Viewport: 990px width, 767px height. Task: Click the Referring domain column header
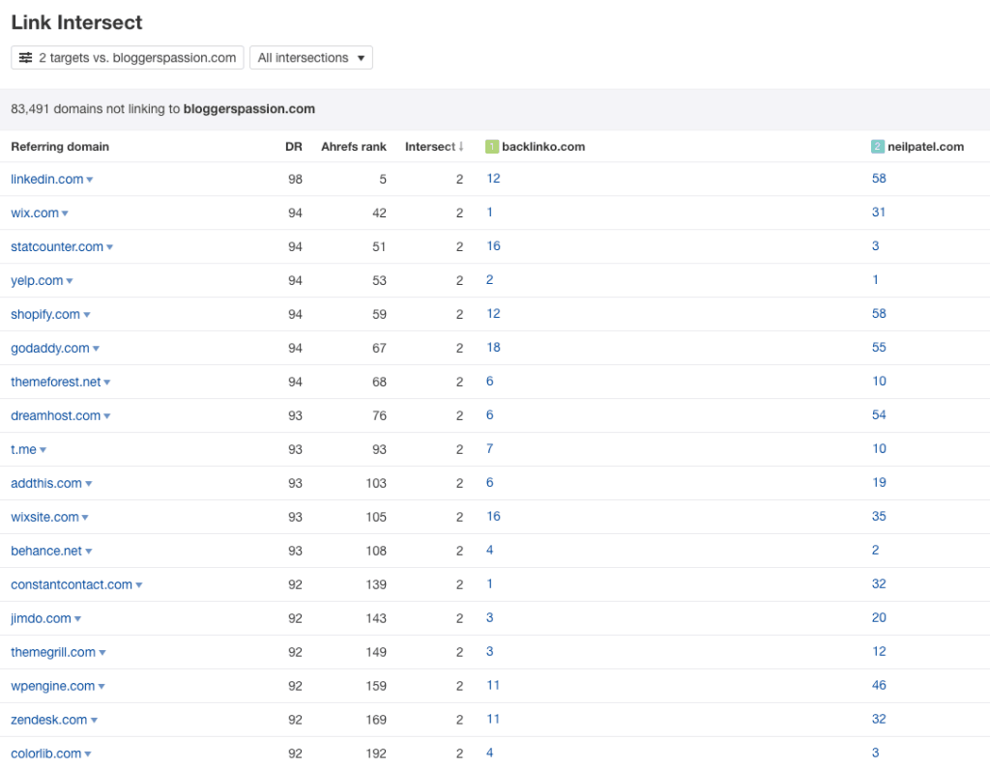pos(60,147)
